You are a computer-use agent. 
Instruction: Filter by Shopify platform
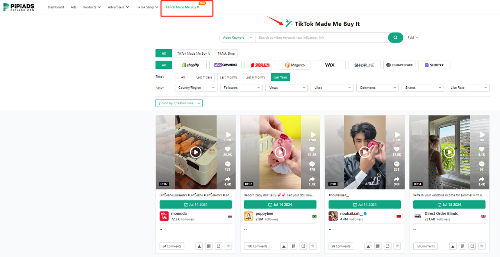pyautogui.click(x=191, y=65)
